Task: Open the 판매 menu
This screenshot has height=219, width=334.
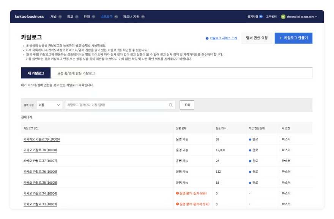Action: [x=87, y=17]
